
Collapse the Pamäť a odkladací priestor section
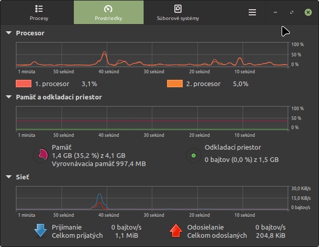tap(9, 97)
